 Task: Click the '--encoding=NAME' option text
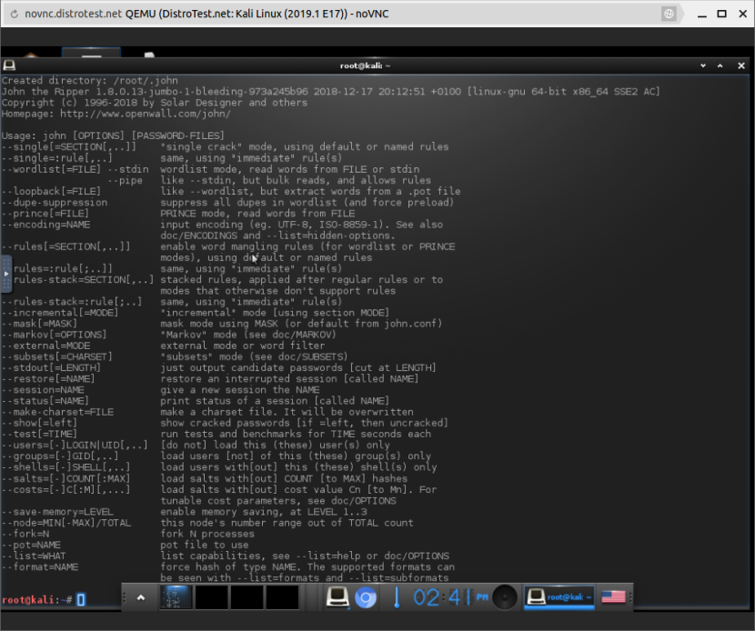[x=45, y=225]
